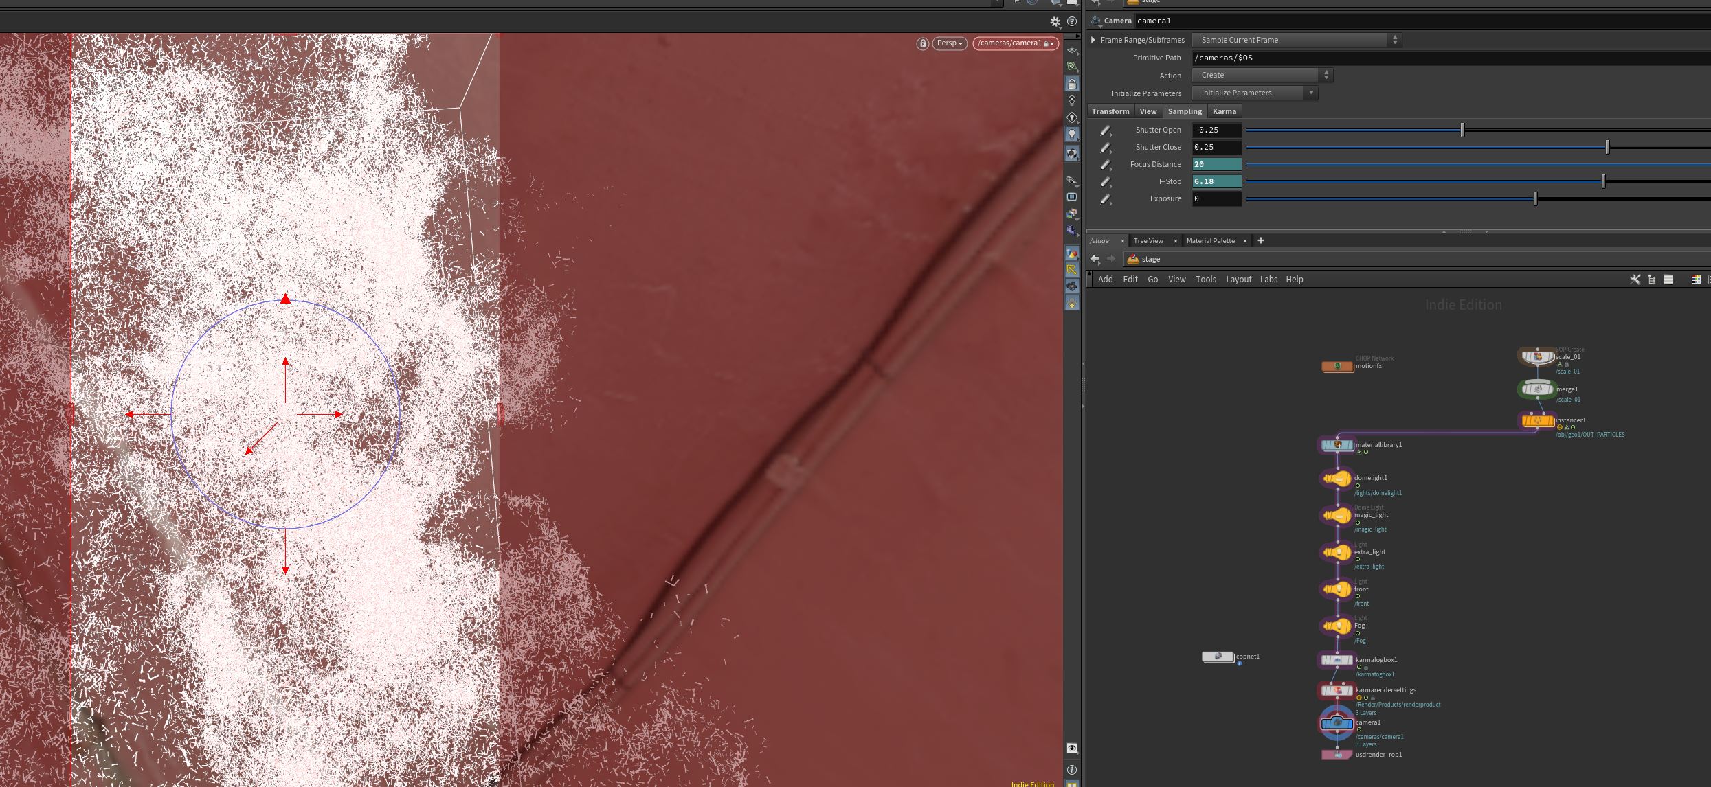Click the karmafogbox1 node icon

click(x=1337, y=660)
